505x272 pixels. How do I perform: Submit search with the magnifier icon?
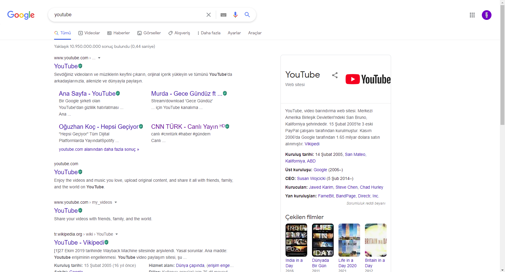tap(247, 15)
